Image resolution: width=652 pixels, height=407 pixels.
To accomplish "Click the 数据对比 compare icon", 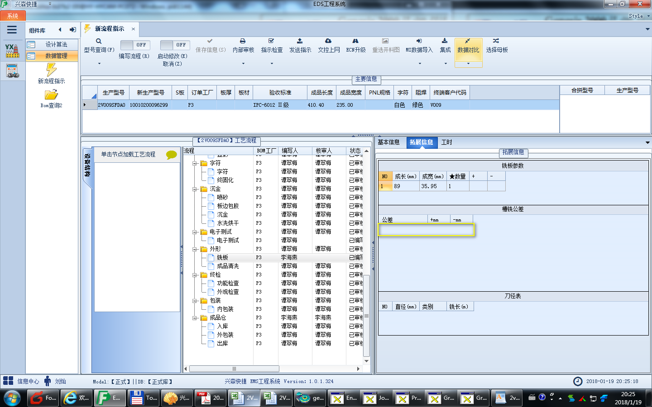I will [x=468, y=41].
